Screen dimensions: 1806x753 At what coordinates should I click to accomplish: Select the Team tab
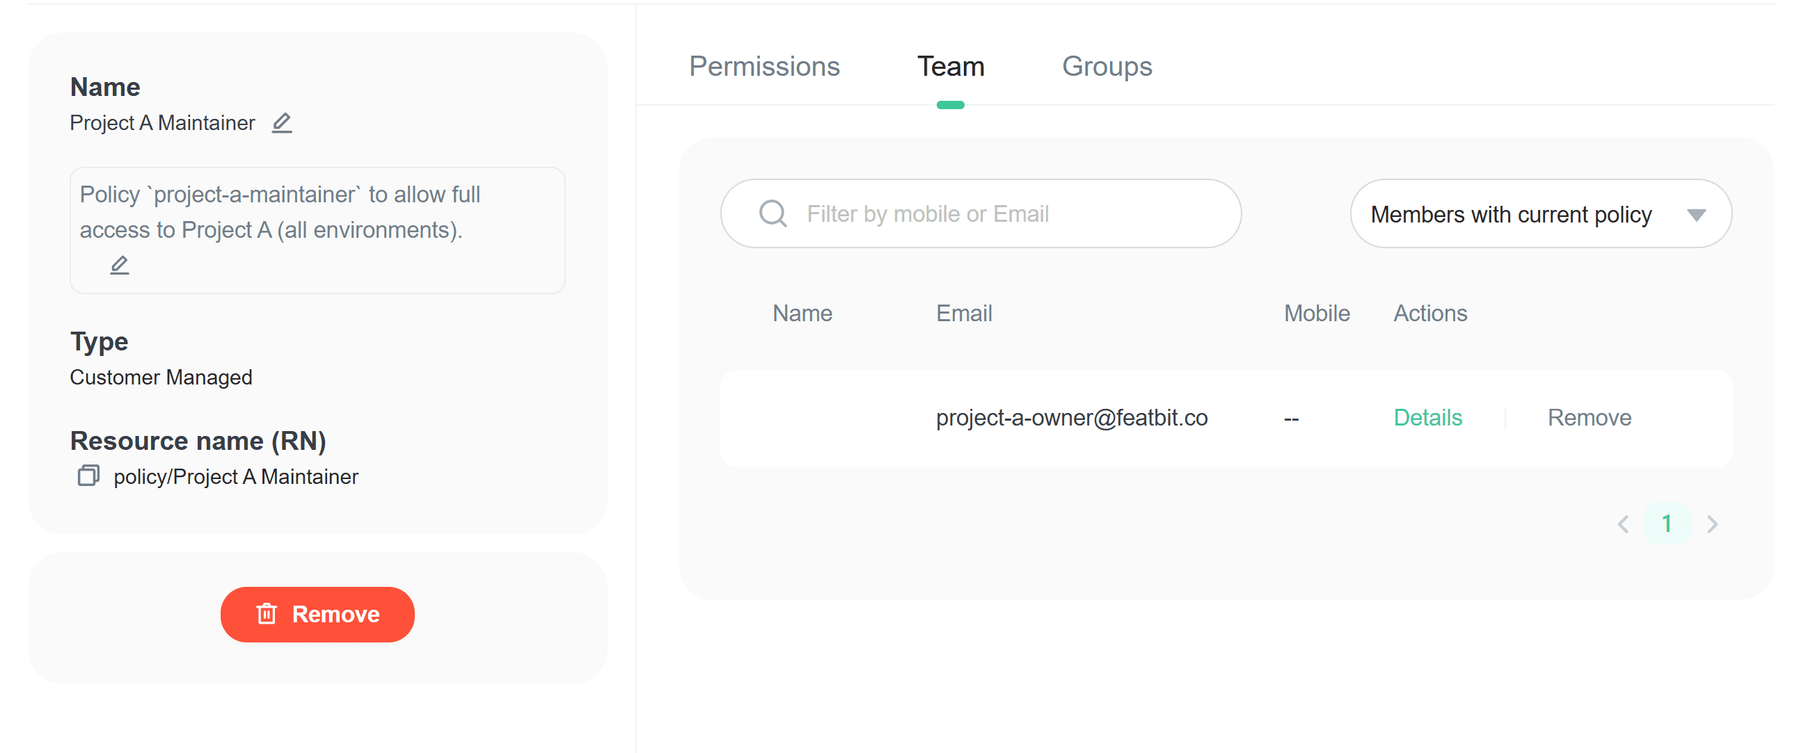coord(951,67)
